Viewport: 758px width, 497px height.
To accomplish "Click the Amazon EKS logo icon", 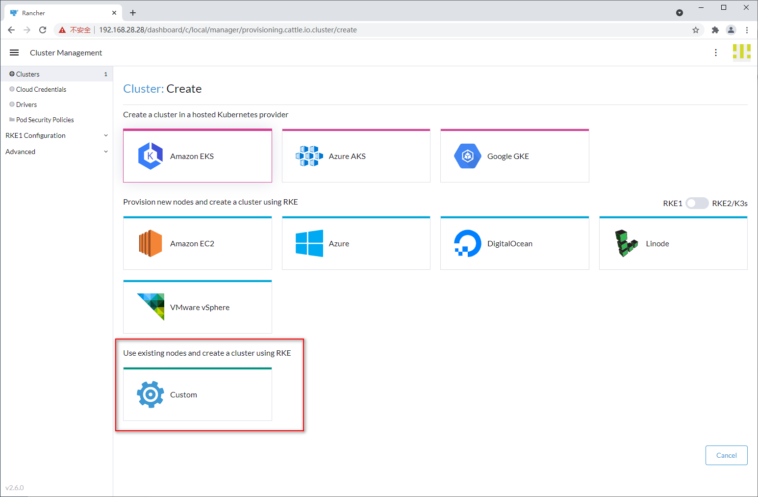I will [151, 156].
